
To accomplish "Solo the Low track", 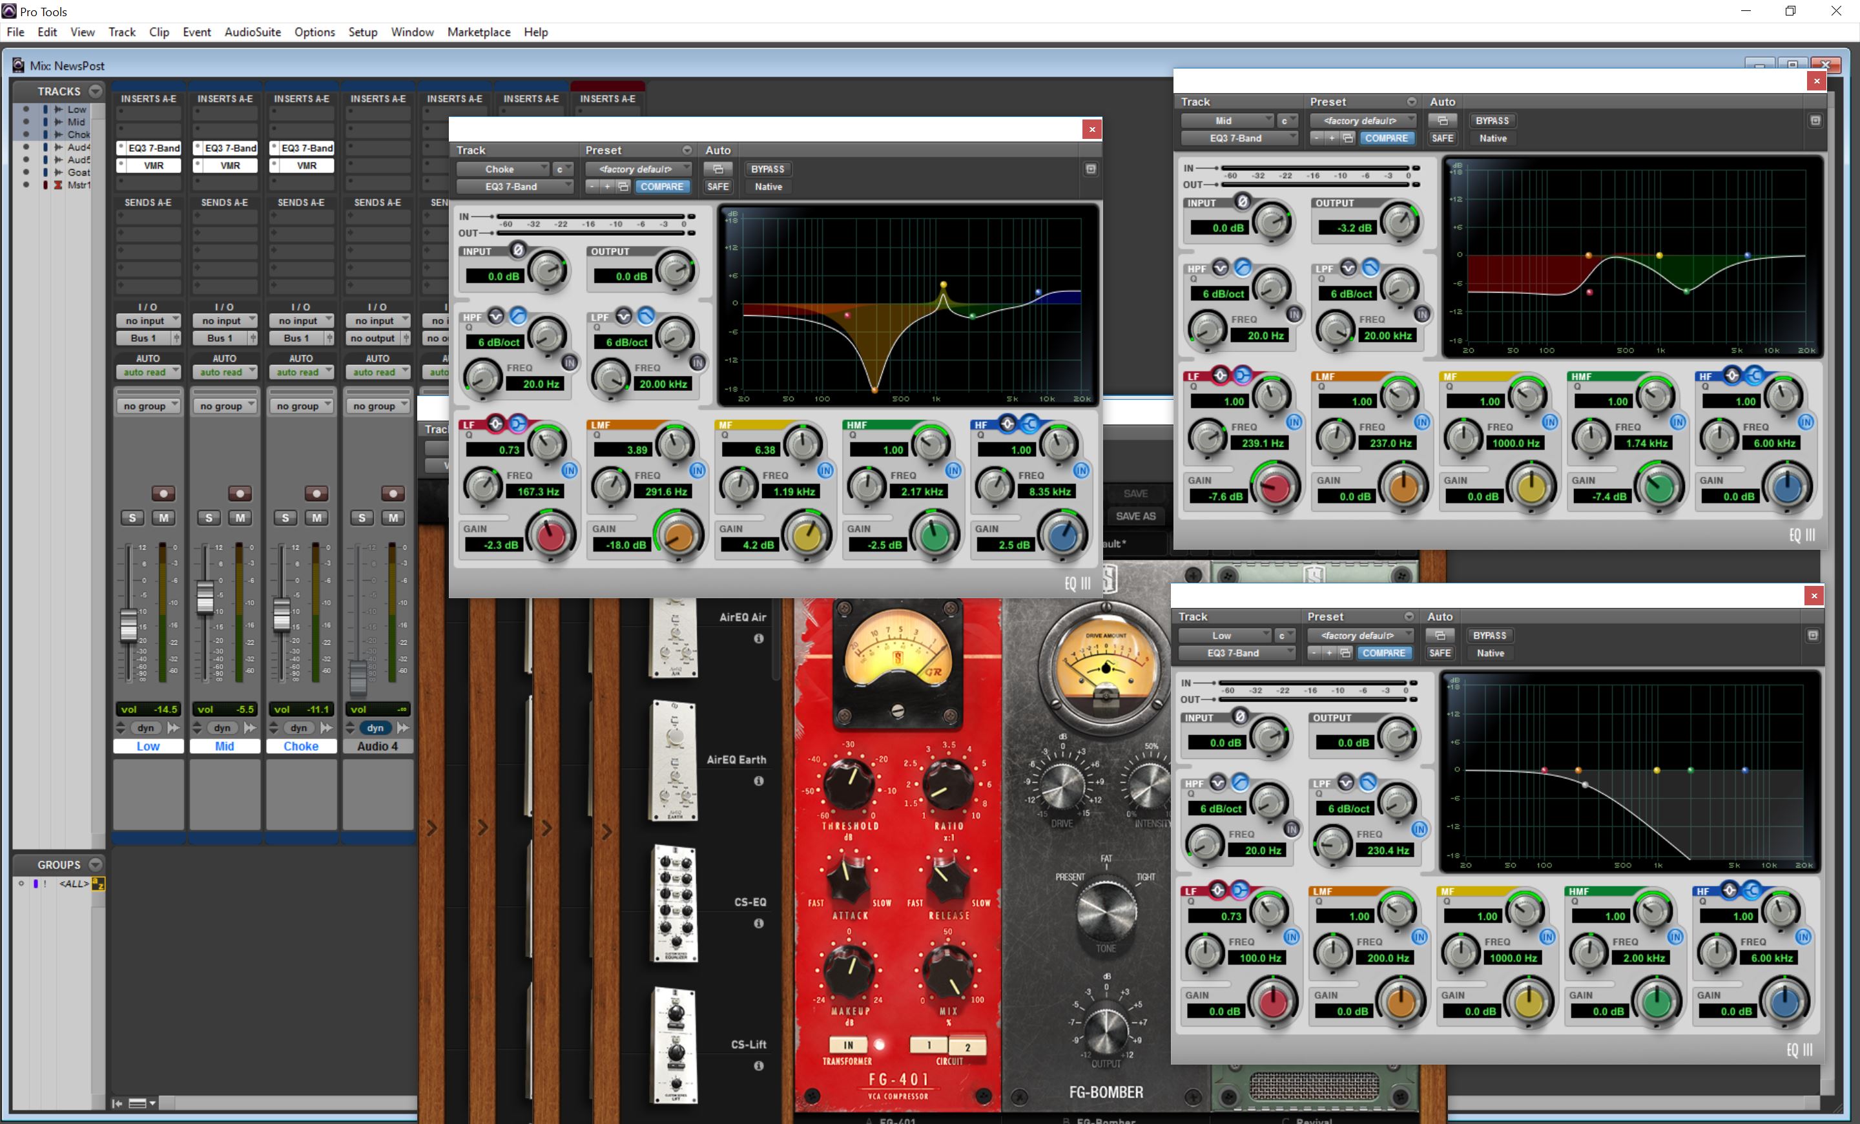I will pyautogui.click(x=133, y=518).
